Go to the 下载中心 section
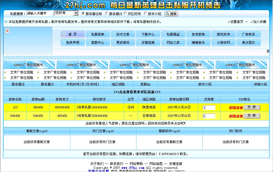273x172 pixels. pyautogui.click(x=148, y=34)
